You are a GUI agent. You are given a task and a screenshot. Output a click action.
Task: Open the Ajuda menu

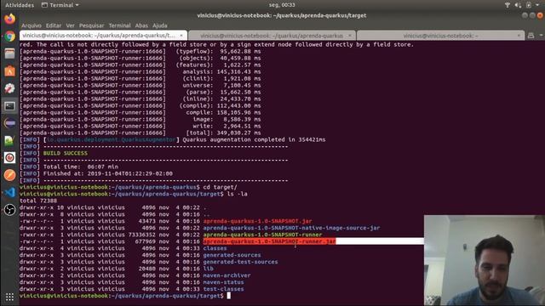coord(160,25)
